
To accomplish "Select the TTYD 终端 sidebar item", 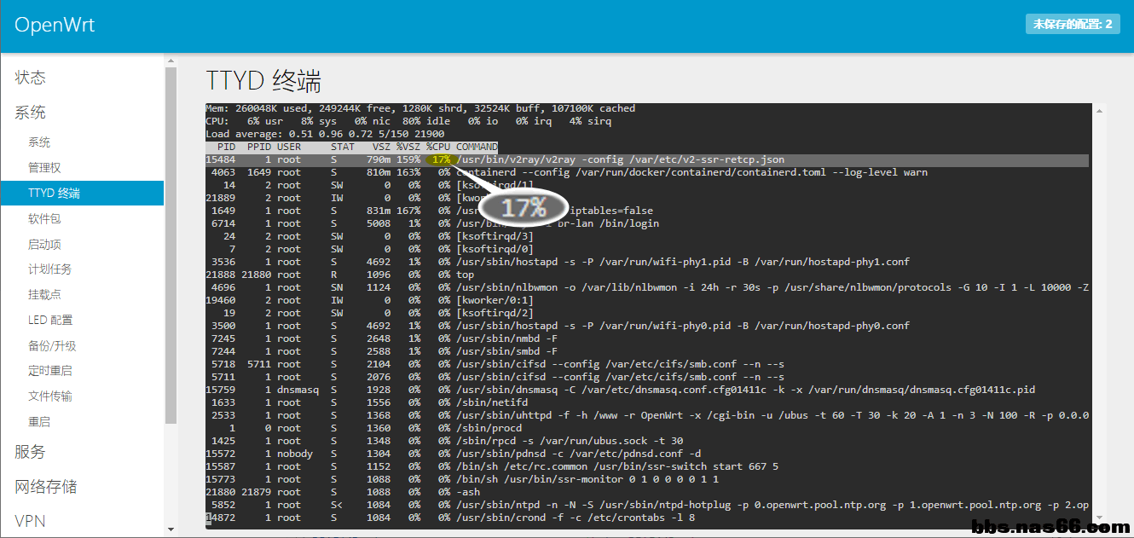I will 54,194.
